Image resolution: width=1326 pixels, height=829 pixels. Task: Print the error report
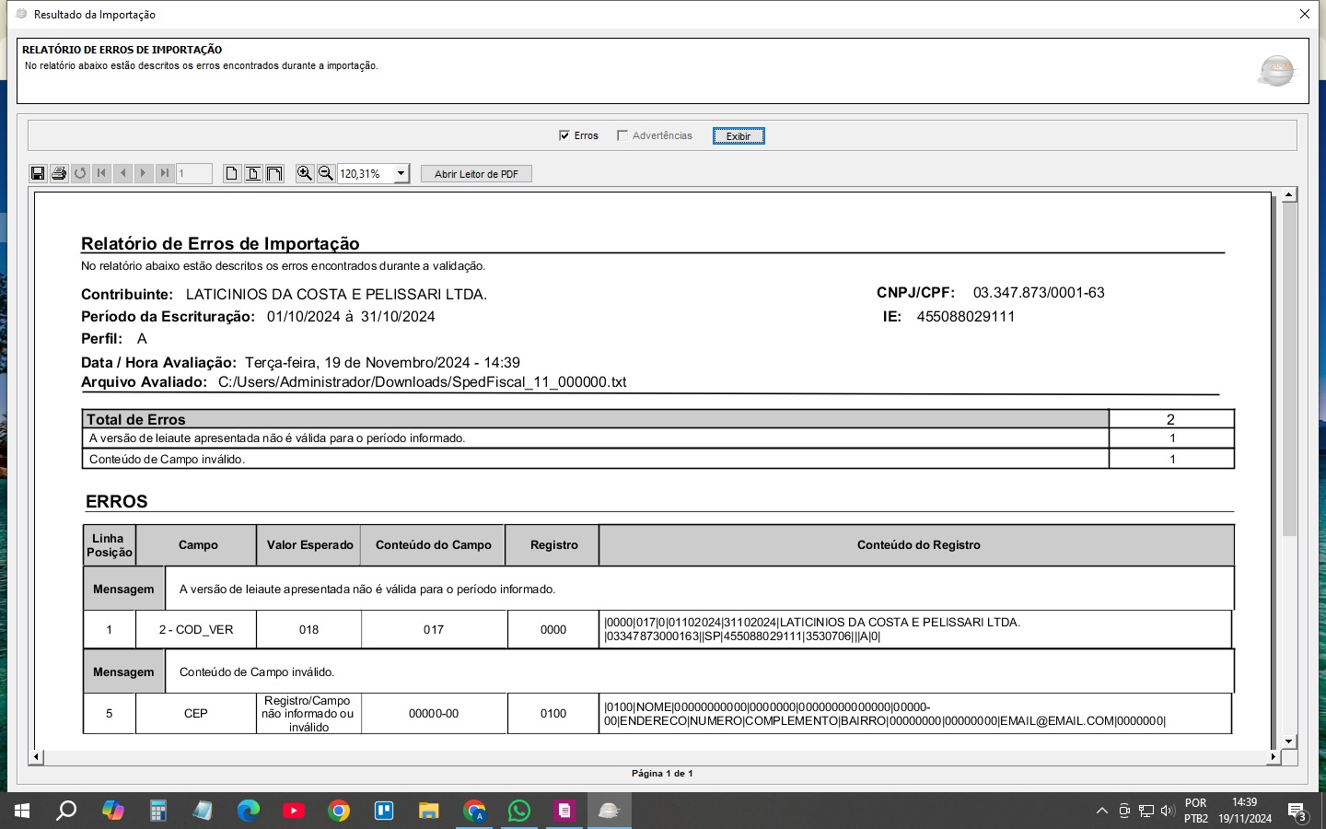point(59,173)
